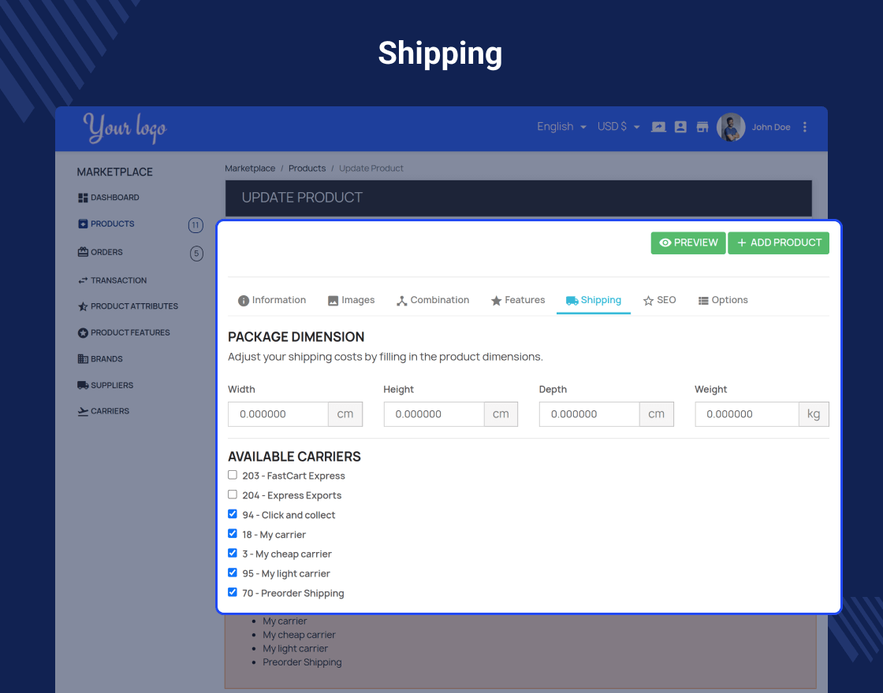Click the Product Attributes star icon

click(83, 306)
